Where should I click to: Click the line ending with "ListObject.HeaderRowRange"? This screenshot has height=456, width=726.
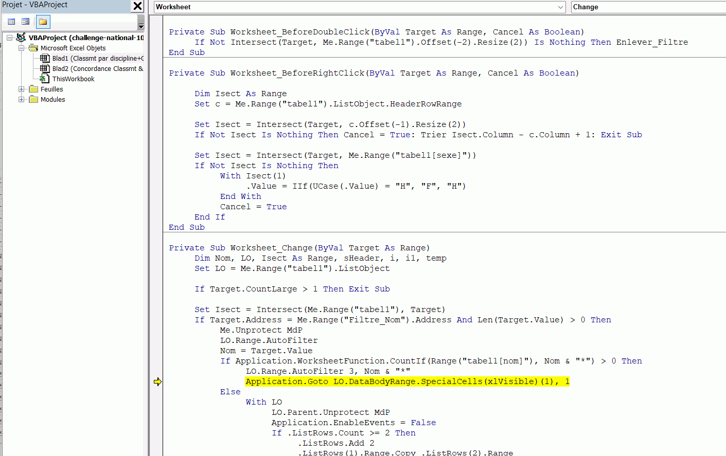(328, 104)
